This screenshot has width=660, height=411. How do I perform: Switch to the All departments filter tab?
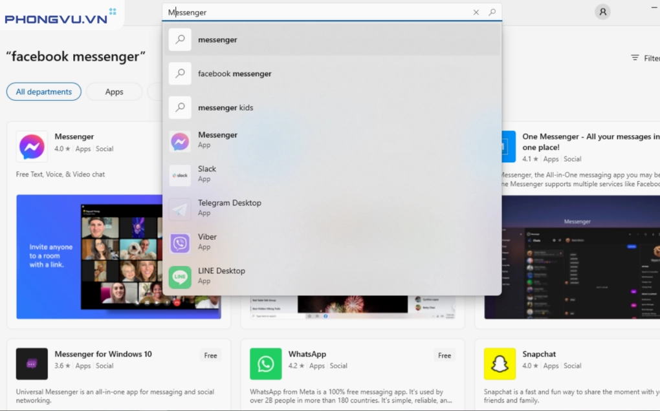(x=44, y=92)
